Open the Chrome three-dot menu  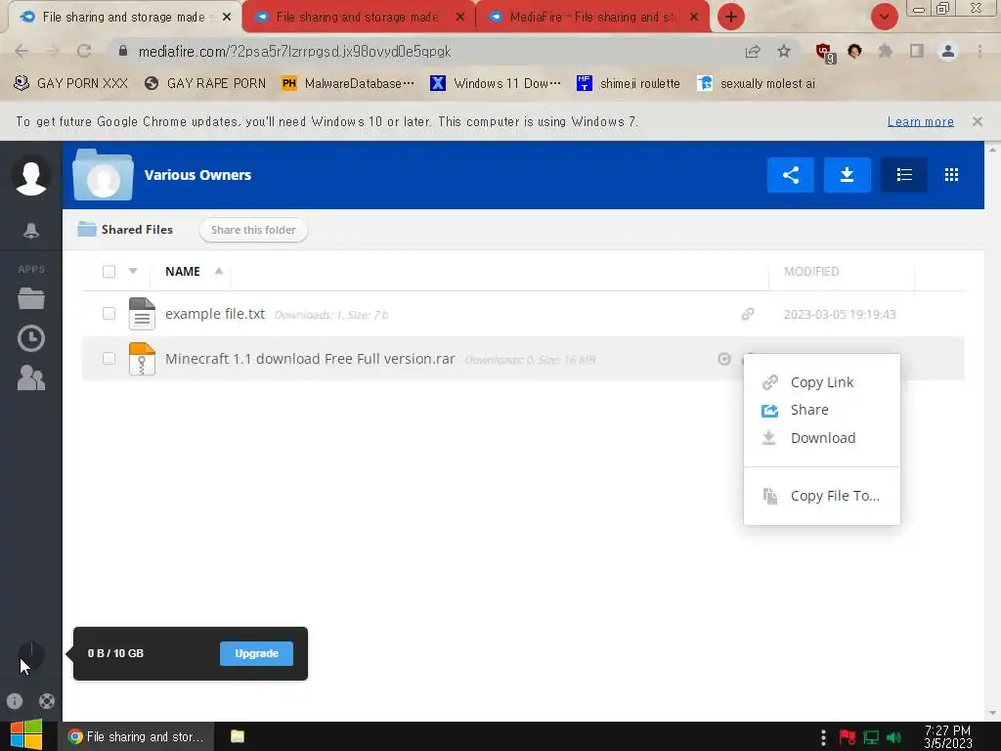click(x=979, y=52)
